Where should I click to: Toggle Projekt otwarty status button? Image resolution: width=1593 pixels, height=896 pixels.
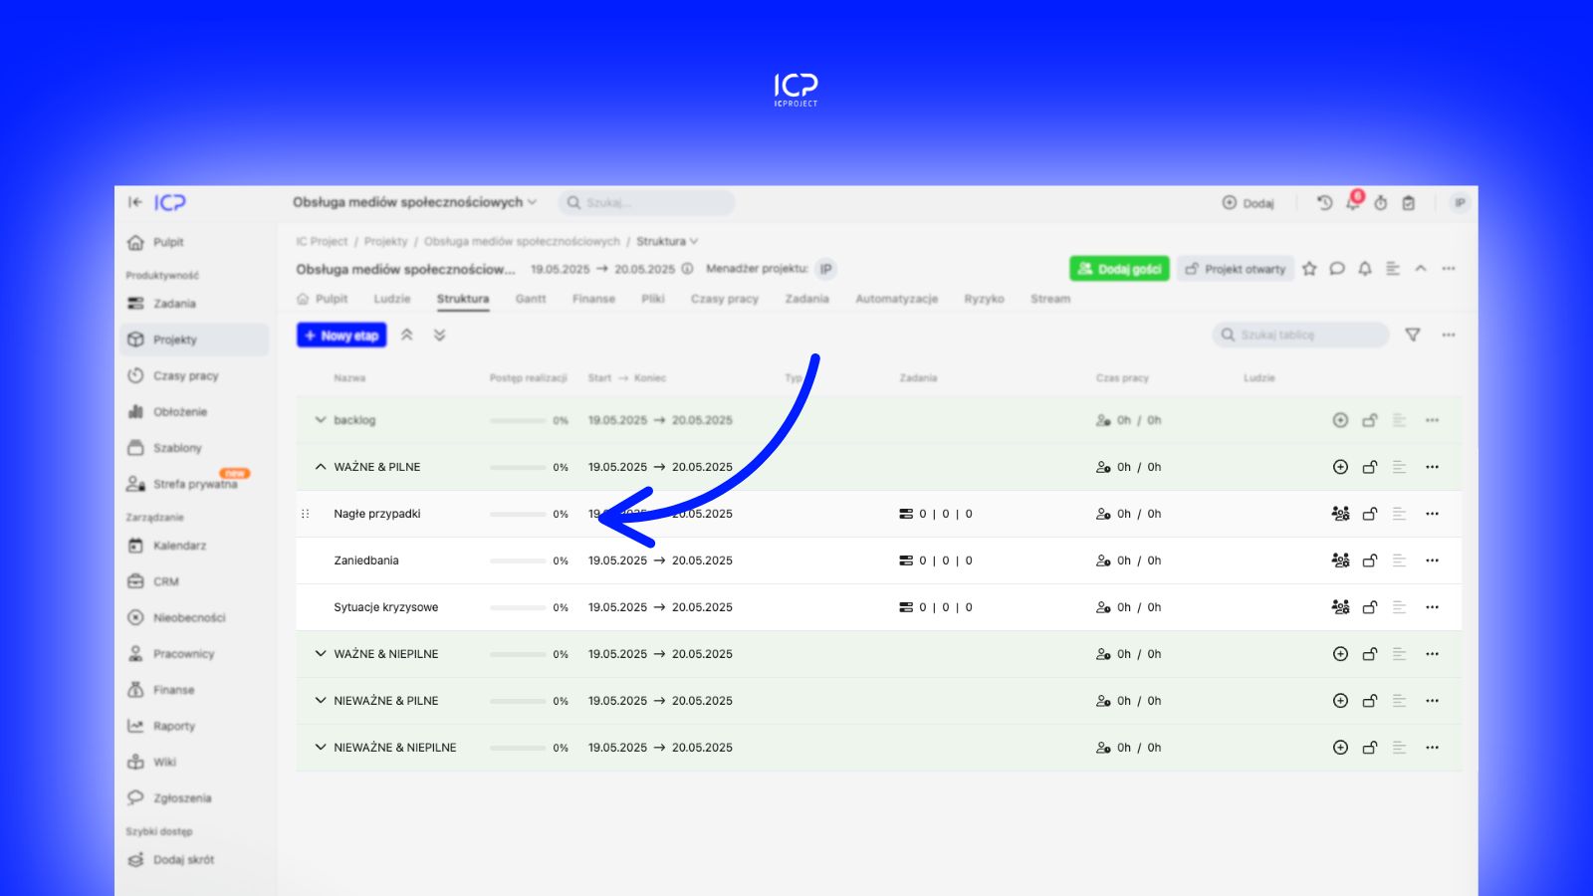pos(1236,269)
